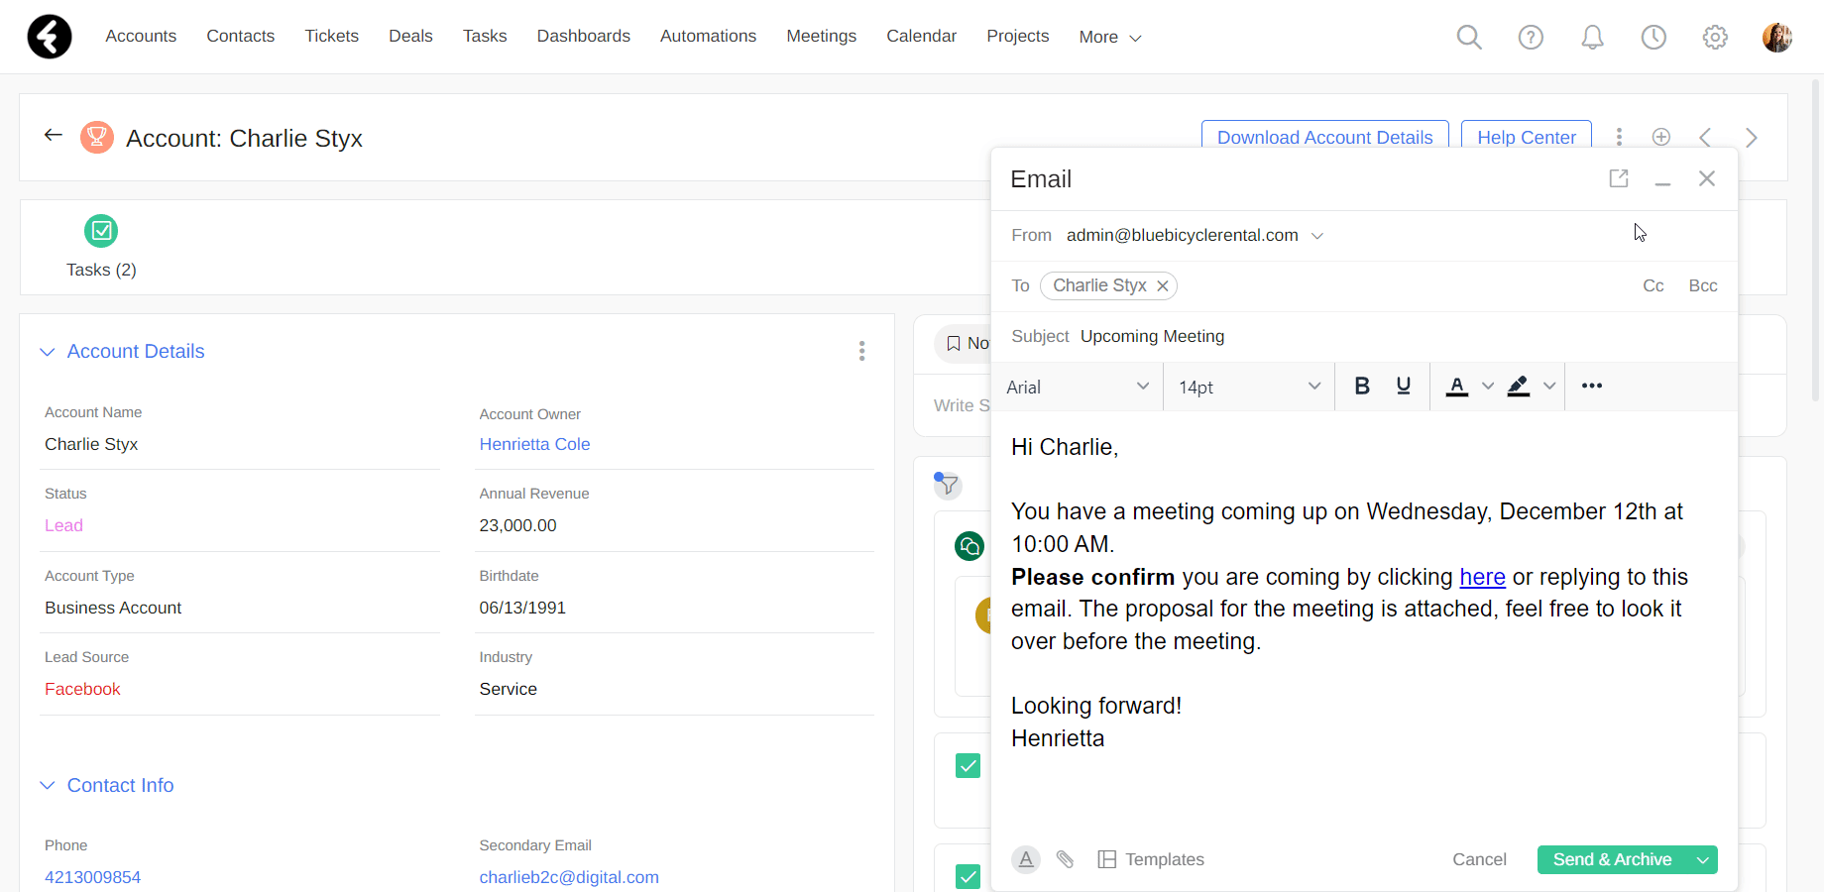
Task: Expand the highlight color dropdown arrow
Action: (x=1549, y=386)
